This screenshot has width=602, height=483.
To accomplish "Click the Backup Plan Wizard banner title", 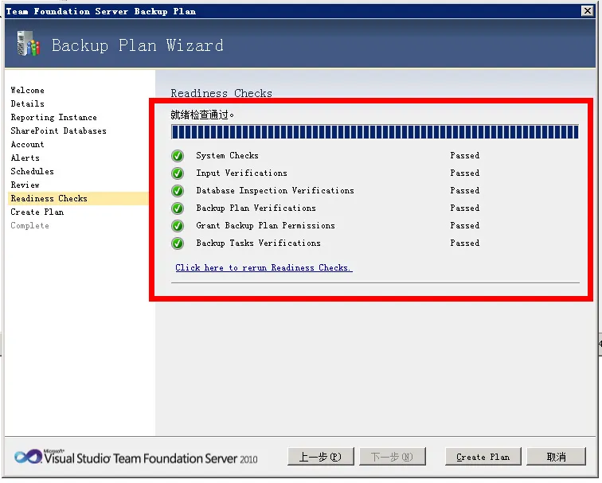I will pos(138,45).
